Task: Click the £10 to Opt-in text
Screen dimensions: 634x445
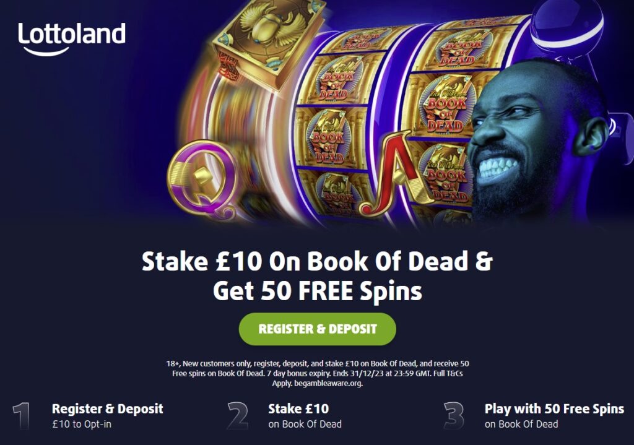Action: click(82, 424)
